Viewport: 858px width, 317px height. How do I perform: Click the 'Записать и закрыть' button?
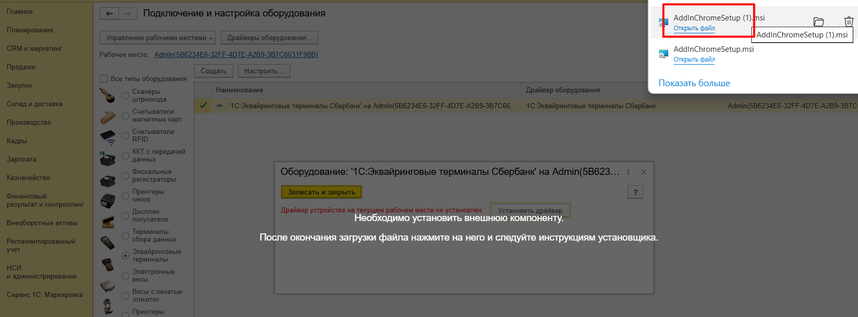pyautogui.click(x=322, y=192)
